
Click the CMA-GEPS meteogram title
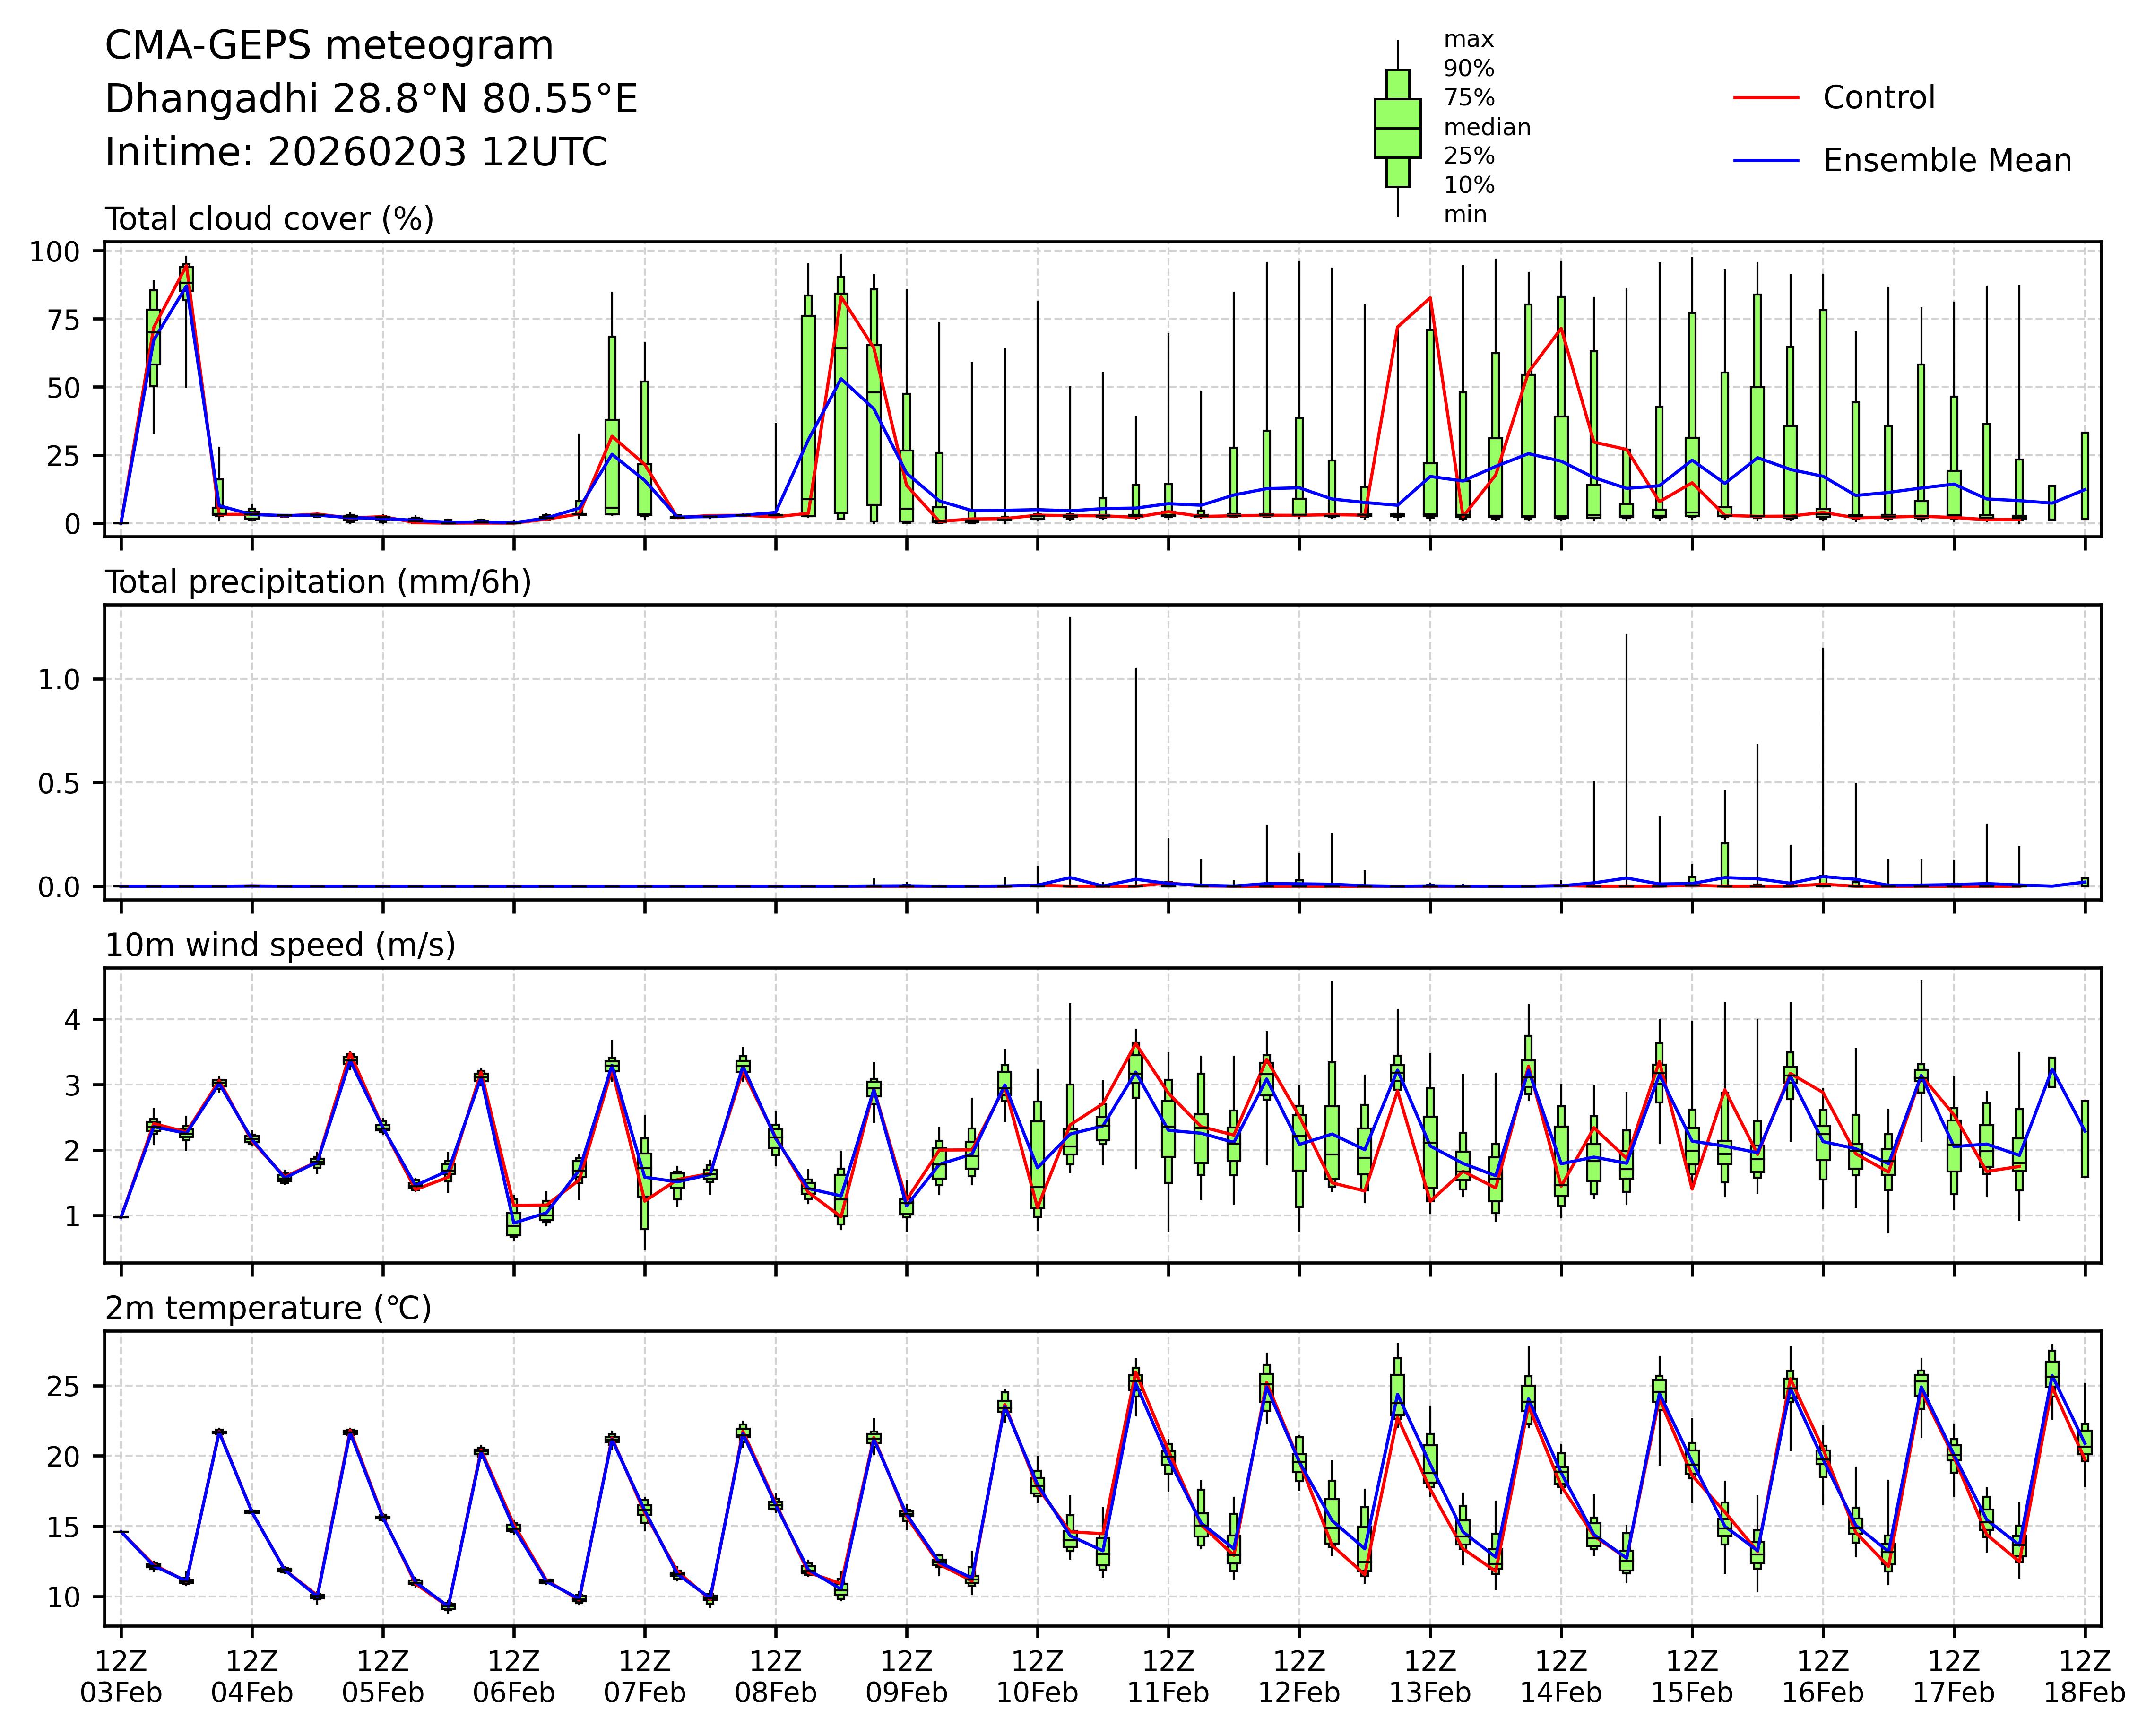329,46
